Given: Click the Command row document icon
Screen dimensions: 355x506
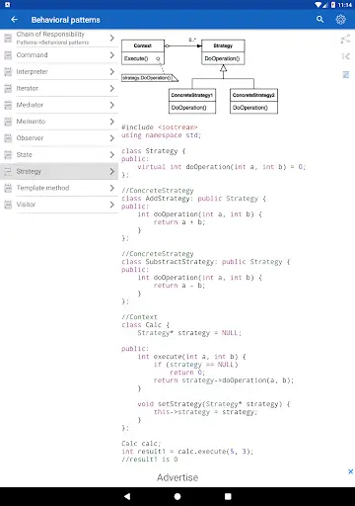Looking at the screenshot, I should pyautogui.click(x=8, y=55).
